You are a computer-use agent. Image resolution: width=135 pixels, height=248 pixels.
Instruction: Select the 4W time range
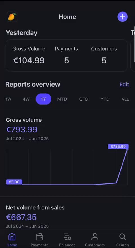[26, 99]
